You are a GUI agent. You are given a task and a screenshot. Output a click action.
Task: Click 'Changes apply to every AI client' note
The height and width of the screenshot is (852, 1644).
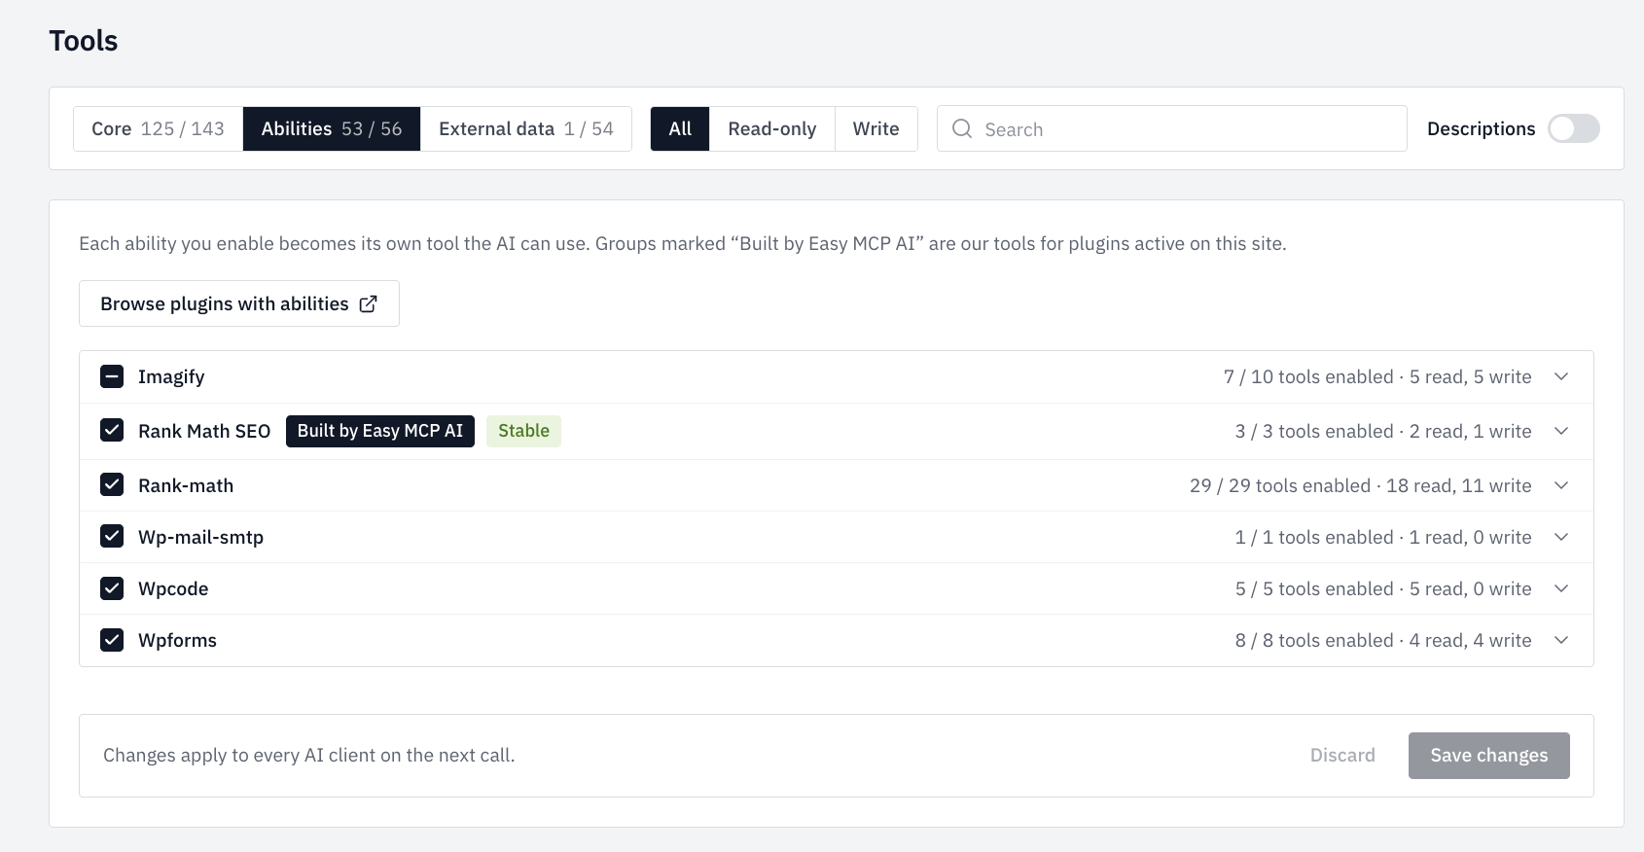click(308, 755)
